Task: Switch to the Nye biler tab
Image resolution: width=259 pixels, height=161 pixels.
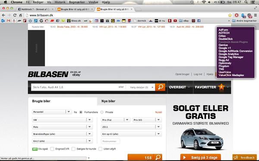Action: pyautogui.click(x=108, y=101)
